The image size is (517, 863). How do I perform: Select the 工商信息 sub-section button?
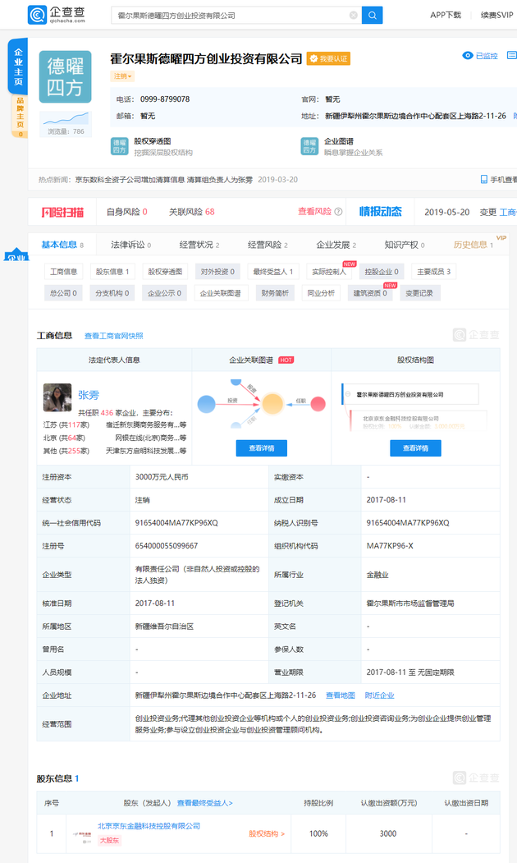[x=64, y=271]
